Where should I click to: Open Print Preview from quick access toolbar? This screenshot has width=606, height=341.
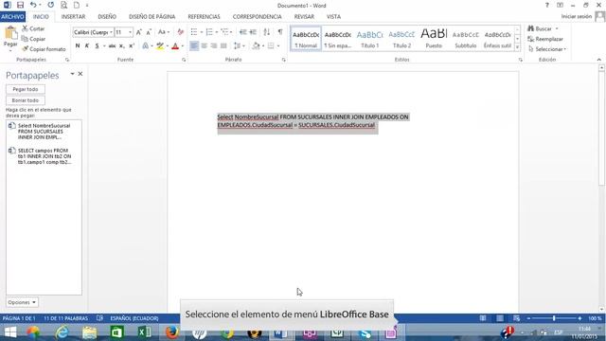point(63,6)
